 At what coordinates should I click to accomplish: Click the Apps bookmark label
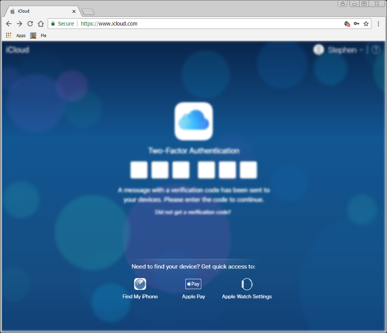click(x=21, y=36)
